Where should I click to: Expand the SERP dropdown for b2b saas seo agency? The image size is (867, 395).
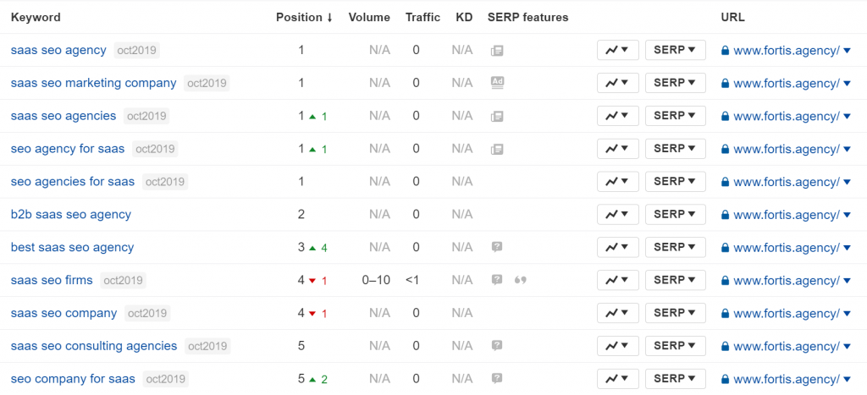[x=675, y=214]
